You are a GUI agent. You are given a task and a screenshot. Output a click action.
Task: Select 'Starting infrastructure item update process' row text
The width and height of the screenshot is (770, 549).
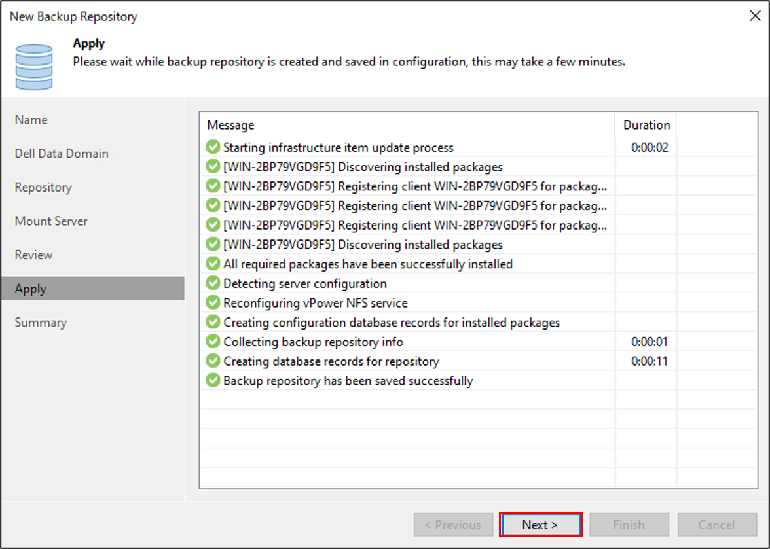[x=339, y=147]
